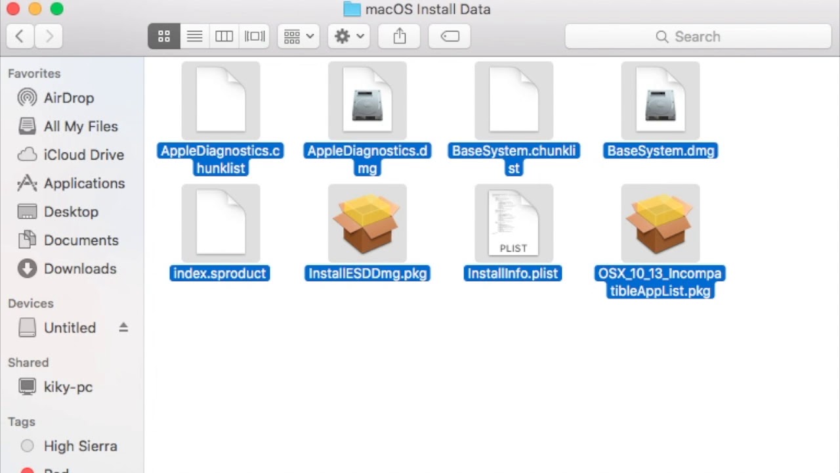Click into the Search field
The height and width of the screenshot is (473, 840).
697,36
